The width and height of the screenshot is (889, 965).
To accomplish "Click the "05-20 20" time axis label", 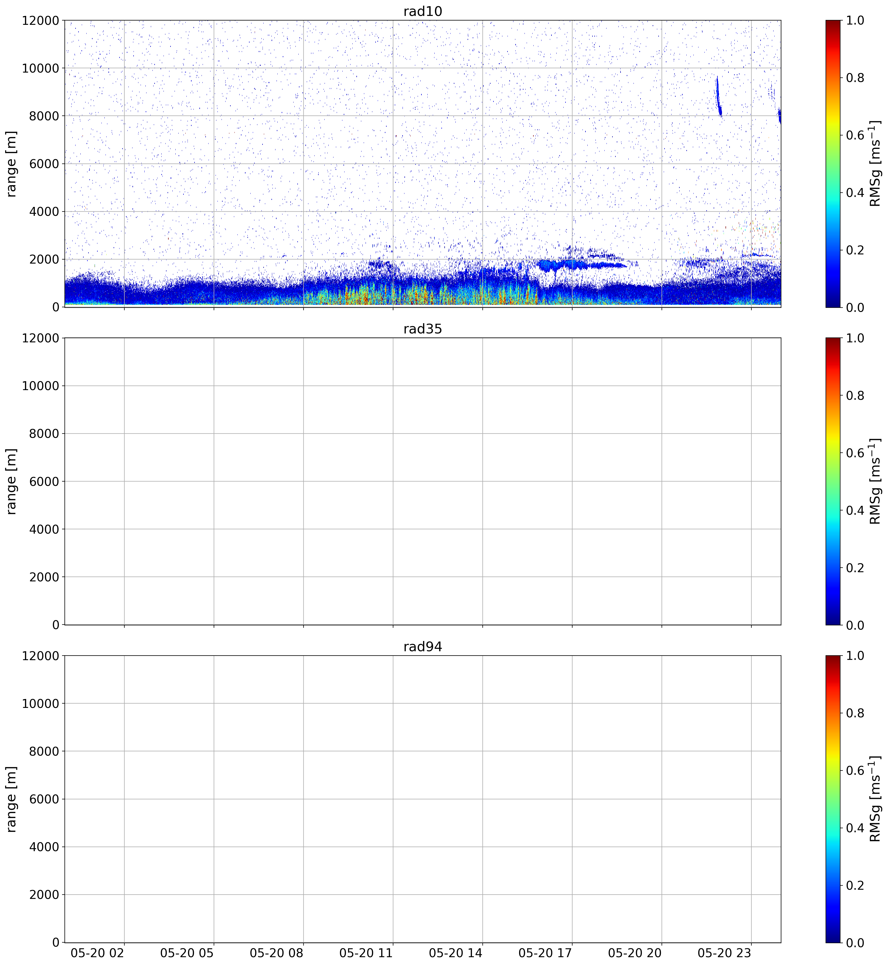I will pos(635,953).
